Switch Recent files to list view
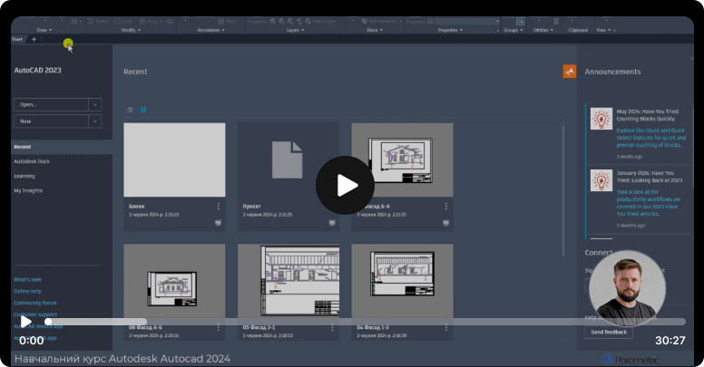The image size is (704, 367). point(130,110)
